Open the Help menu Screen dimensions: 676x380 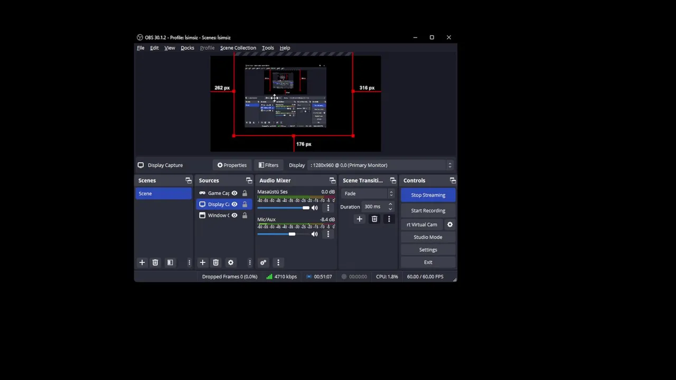pyautogui.click(x=285, y=48)
